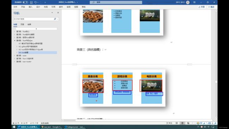Expand the 第7章 Vue UI组件库 heading
The height and width of the screenshot is (129, 229).
[14, 59]
